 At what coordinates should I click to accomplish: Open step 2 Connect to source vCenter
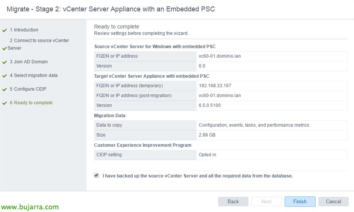pos(39,41)
